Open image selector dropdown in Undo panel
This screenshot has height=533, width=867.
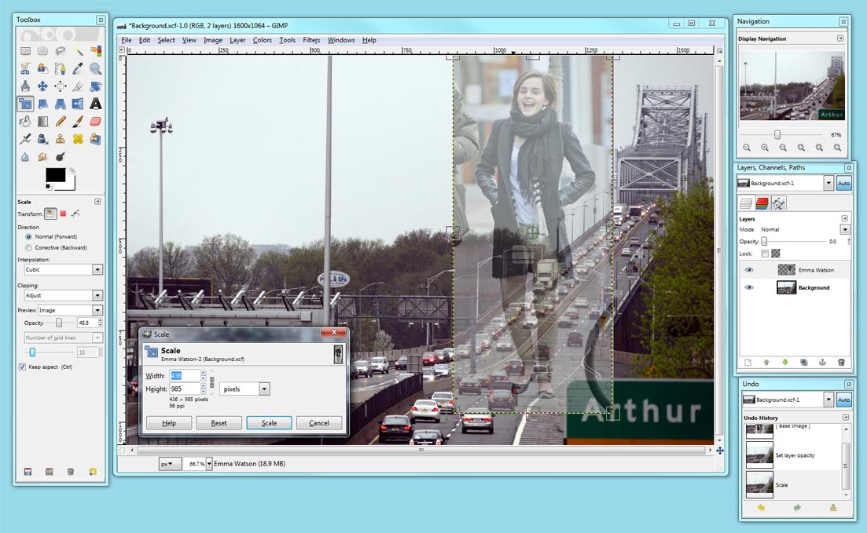828,400
